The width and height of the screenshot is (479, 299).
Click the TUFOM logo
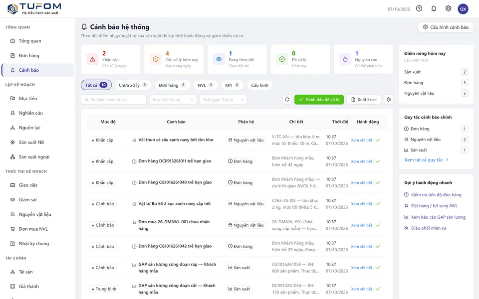pyautogui.click(x=34, y=8)
